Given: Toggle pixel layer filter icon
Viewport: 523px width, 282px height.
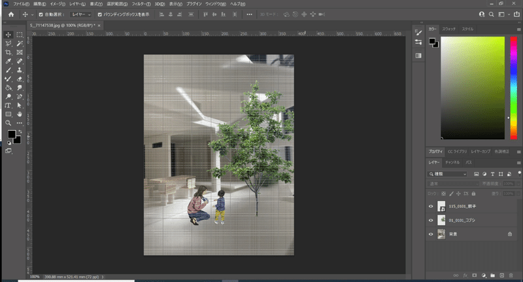Looking at the screenshot, I should 477,174.
